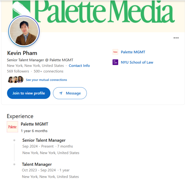The width and height of the screenshot is (185, 184).
Task: Click the Experience section heading
Action: click(20, 116)
